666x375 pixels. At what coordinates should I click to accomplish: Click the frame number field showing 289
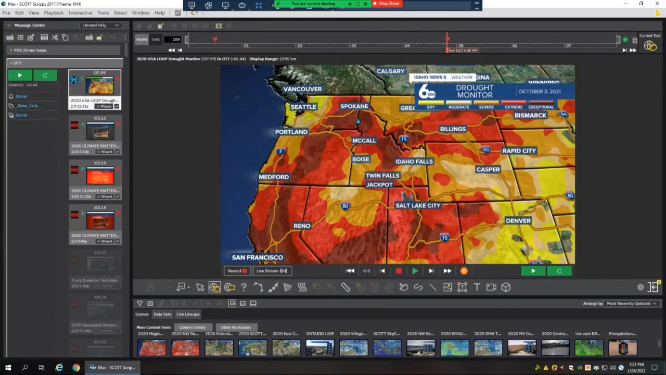point(172,40)
